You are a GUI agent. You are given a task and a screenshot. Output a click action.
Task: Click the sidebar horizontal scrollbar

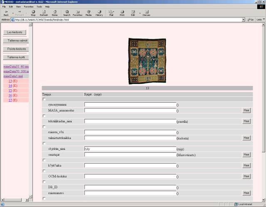[x=15, y=200]
